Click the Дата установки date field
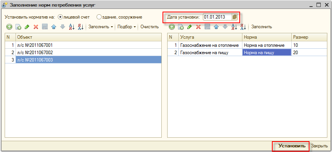The height and width of the screenshot is (152, 332). 217,17
